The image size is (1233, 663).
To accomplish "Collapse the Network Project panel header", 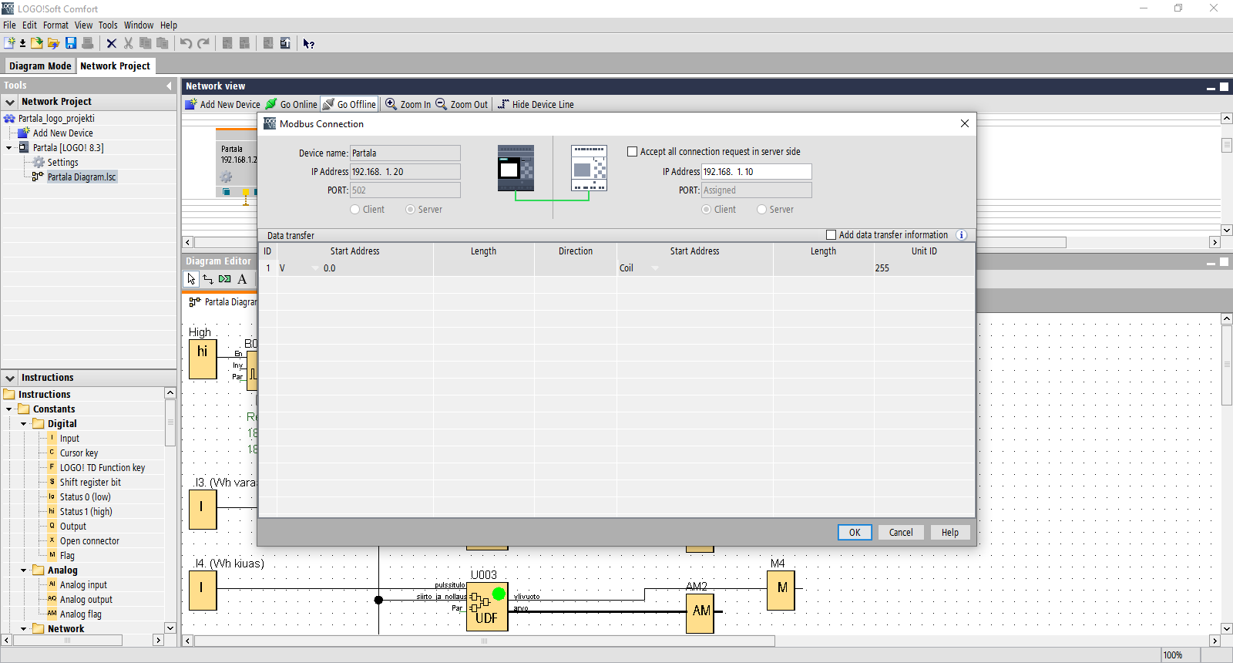I will (10, 102).
